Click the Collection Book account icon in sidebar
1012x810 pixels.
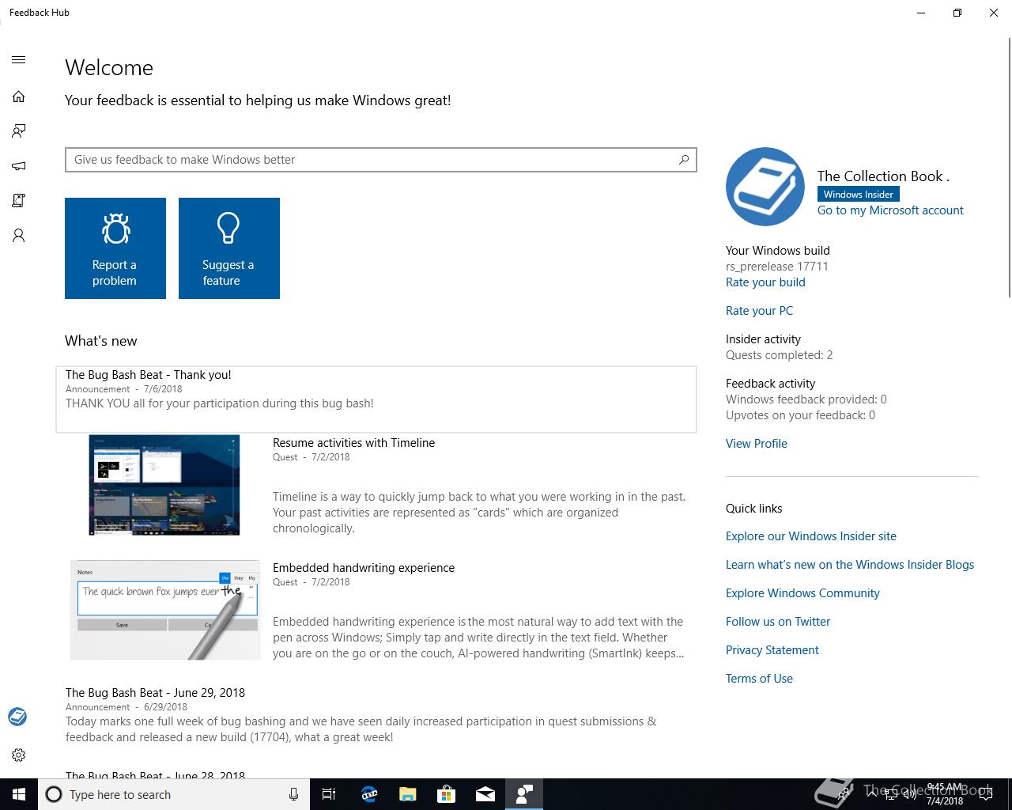[x=17, y=717]
